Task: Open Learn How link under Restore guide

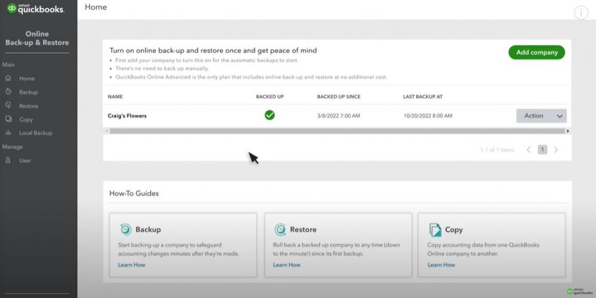Action: pos(286,265)
